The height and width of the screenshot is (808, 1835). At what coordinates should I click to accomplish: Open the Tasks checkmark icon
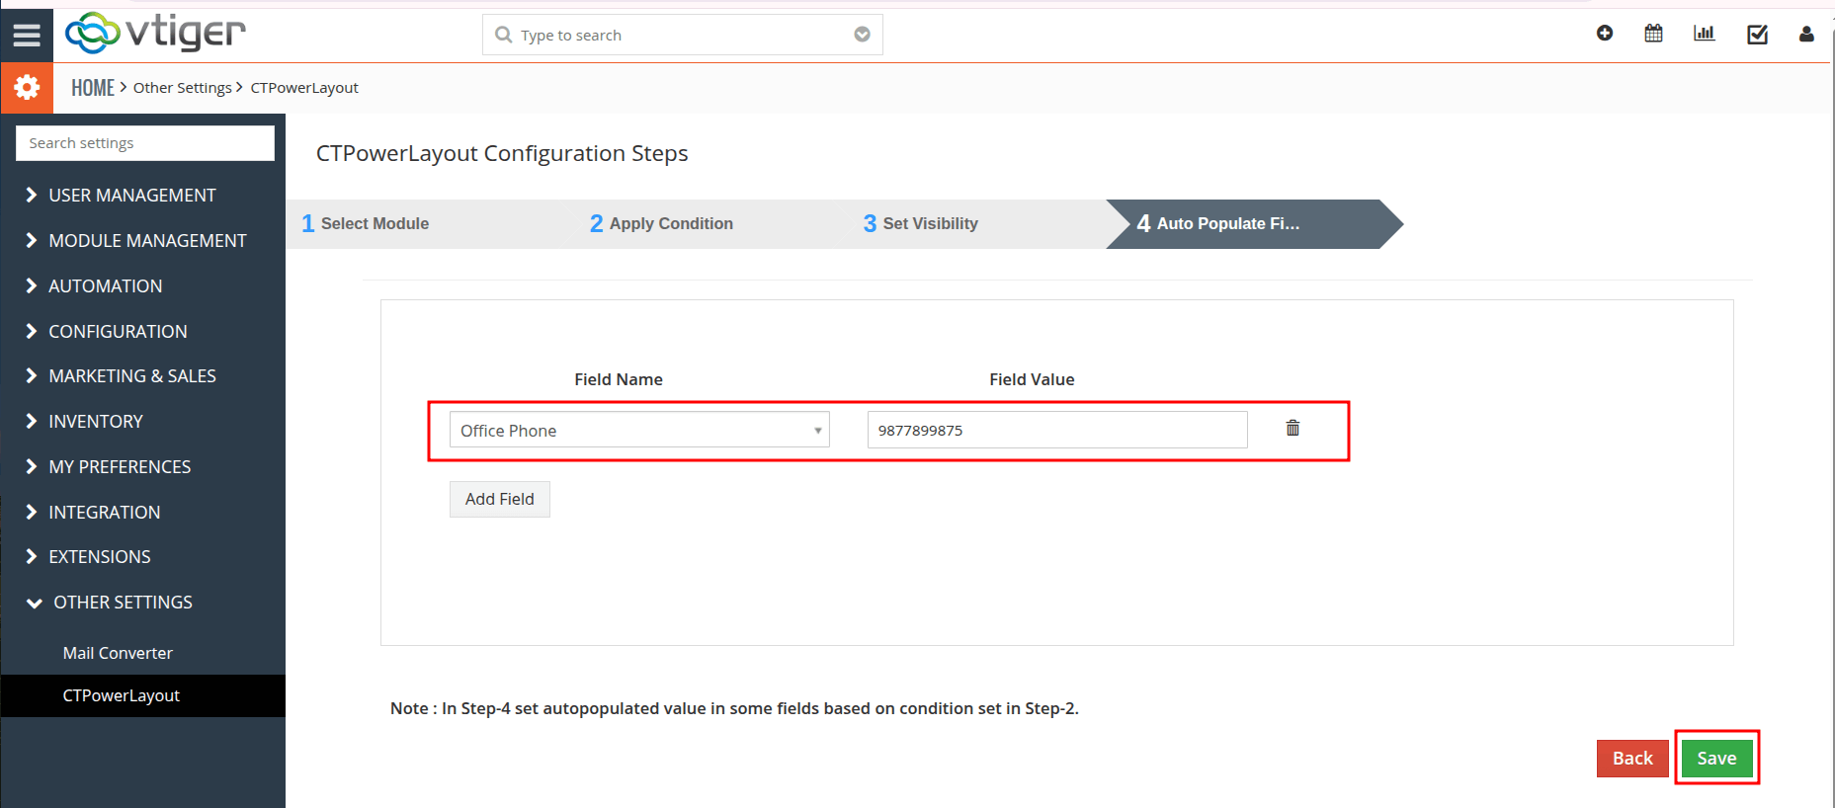pyautogui.click(x=1757, y=35)
